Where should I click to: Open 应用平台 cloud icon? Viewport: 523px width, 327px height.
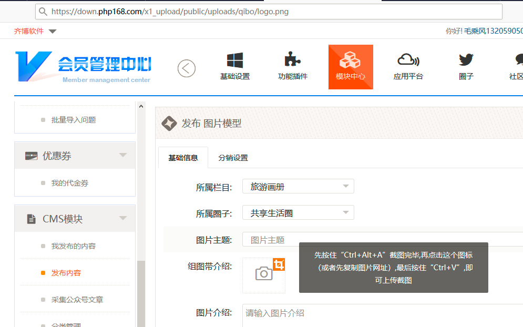click(408, 60)
